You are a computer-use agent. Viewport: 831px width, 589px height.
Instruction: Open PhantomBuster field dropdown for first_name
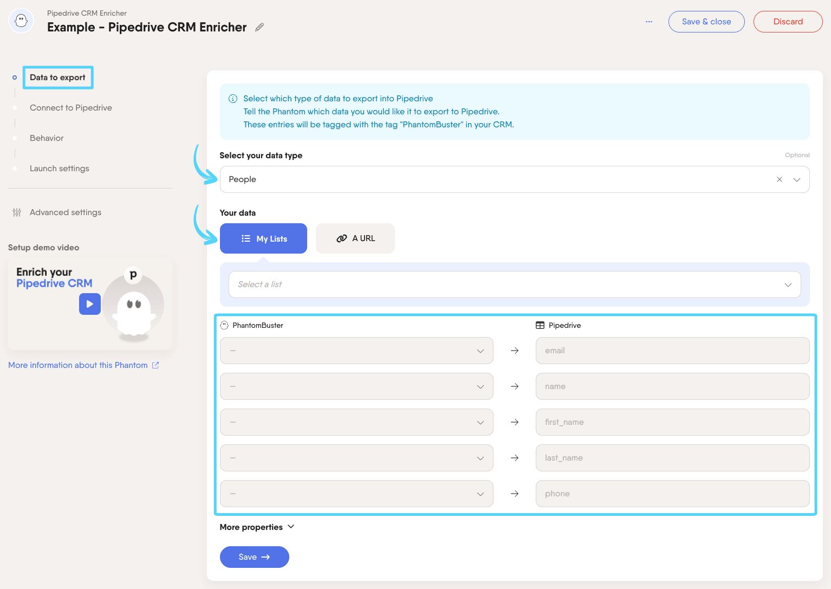point(356,422)
